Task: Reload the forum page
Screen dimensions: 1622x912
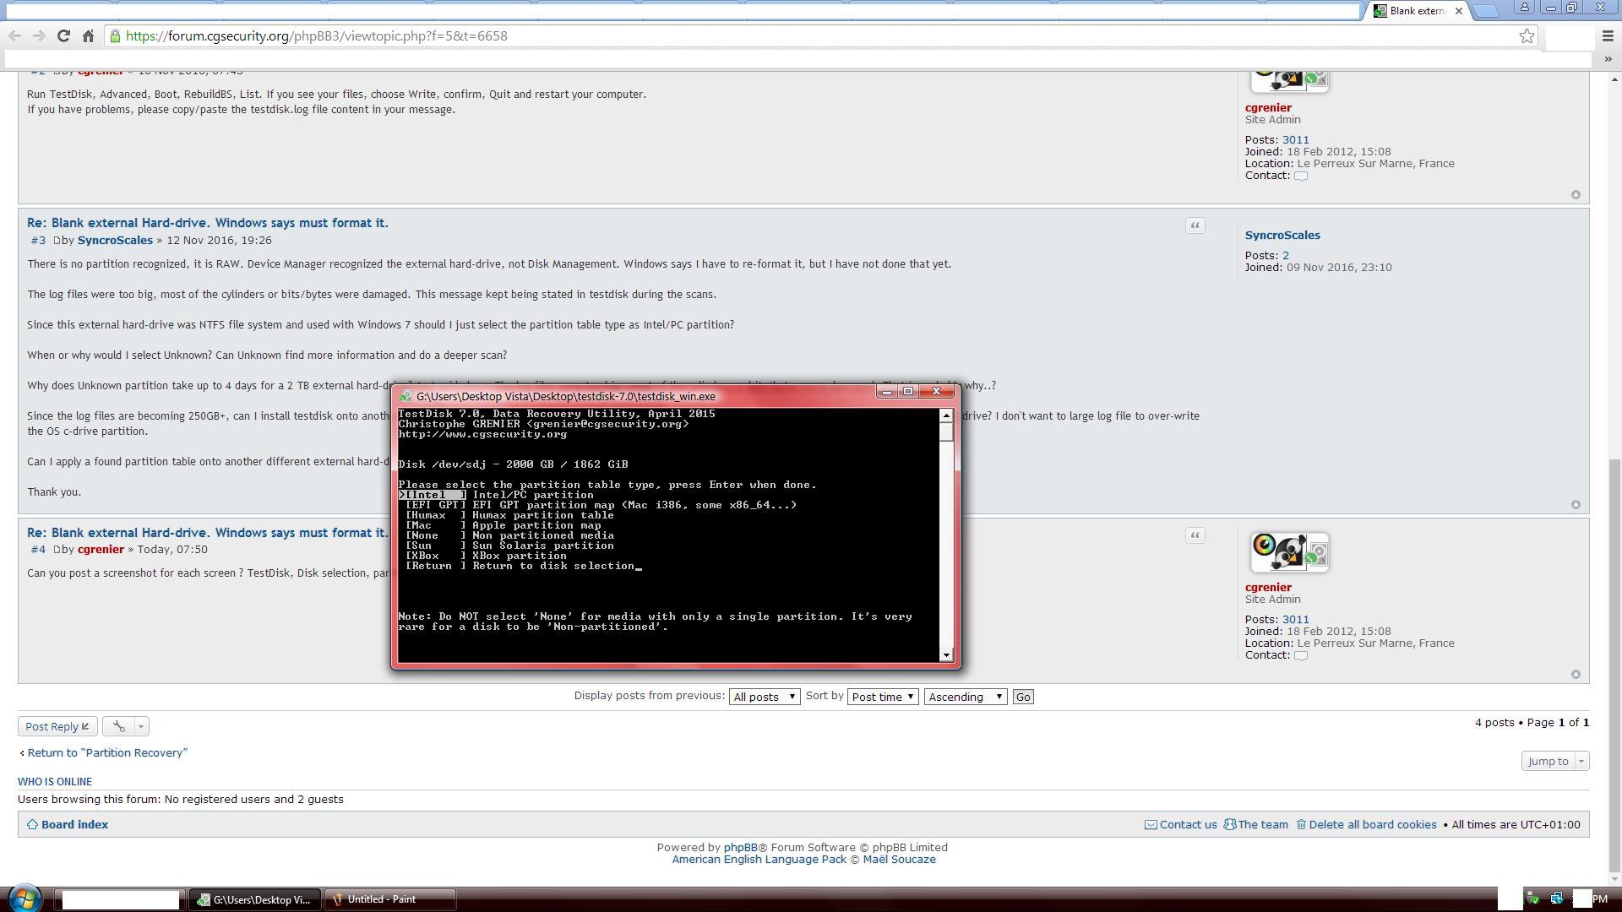Action: [x=63, y=35]
